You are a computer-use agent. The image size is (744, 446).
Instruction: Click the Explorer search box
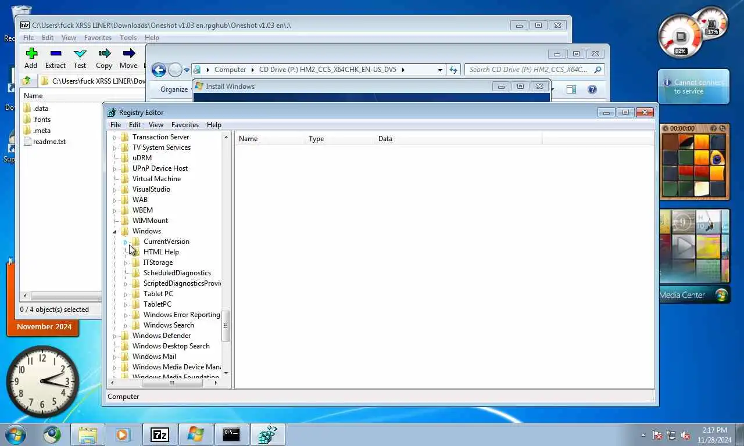point(534,70)
